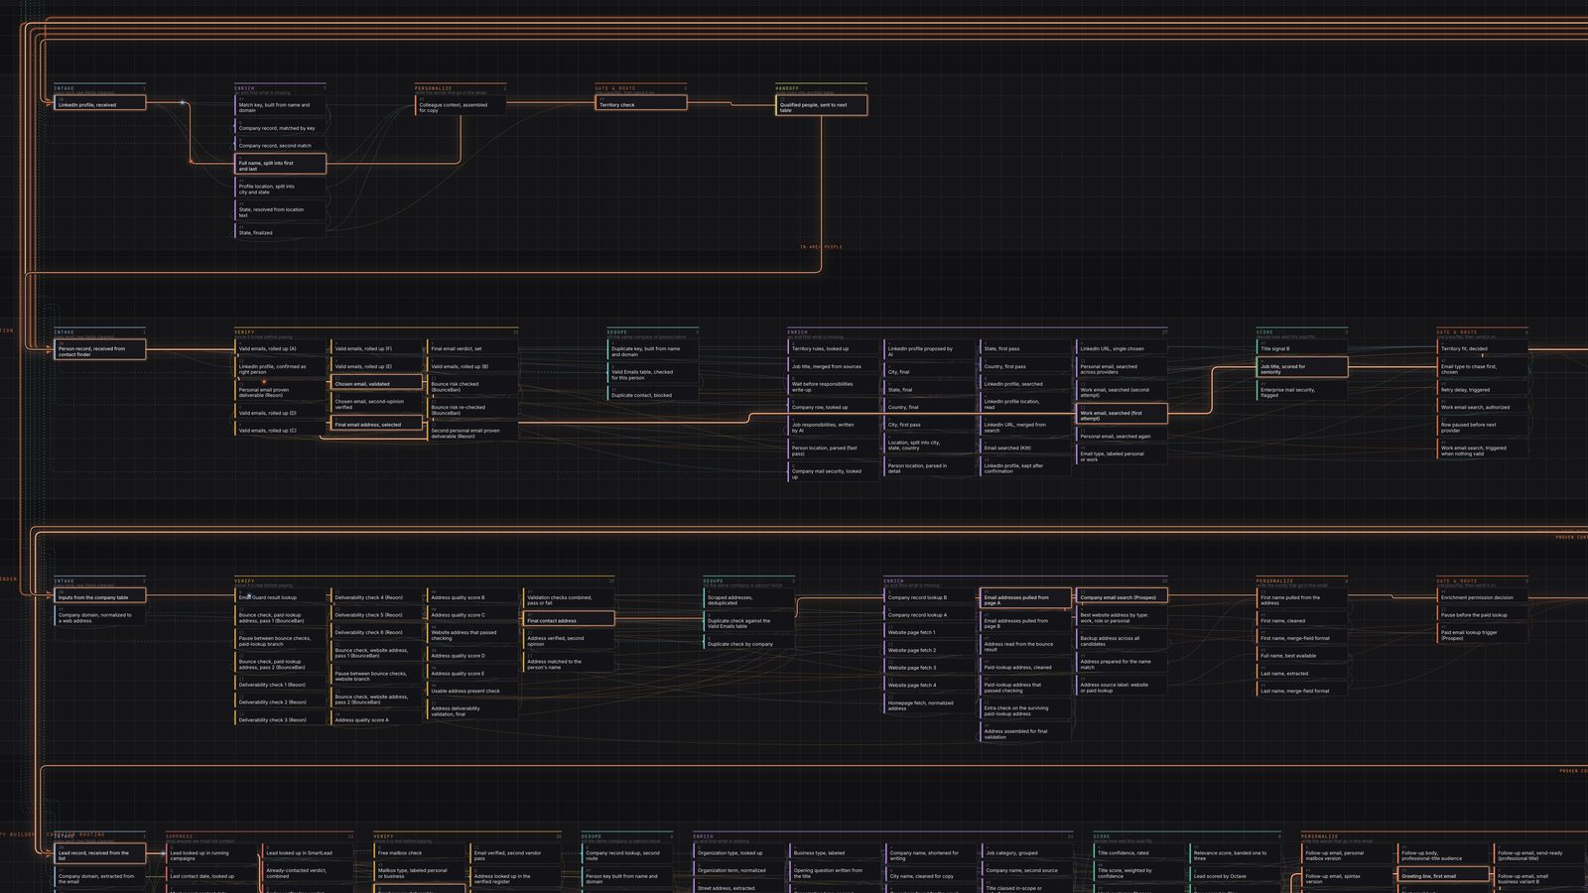Image resolution: width=1588 pixels, height=893 pixels.
Task: Select the 'State, finalized' node
Action: [x=281, y=231]
